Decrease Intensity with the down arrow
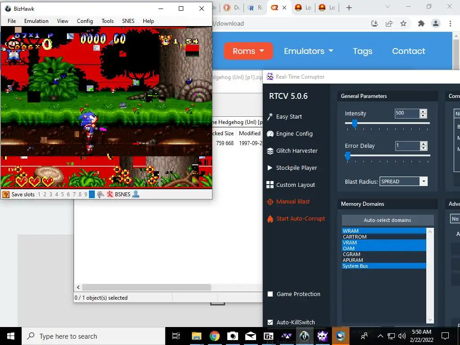The width and height of the screenshot is (460, 345). click(x=423, y=115)
